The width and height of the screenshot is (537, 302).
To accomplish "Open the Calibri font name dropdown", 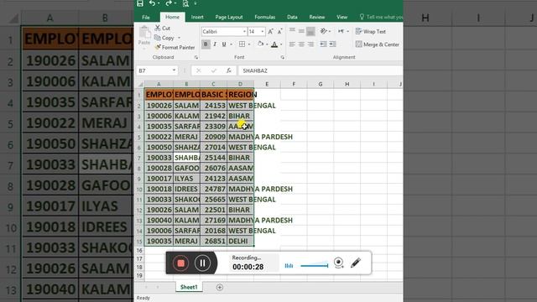I will (244, 32).
